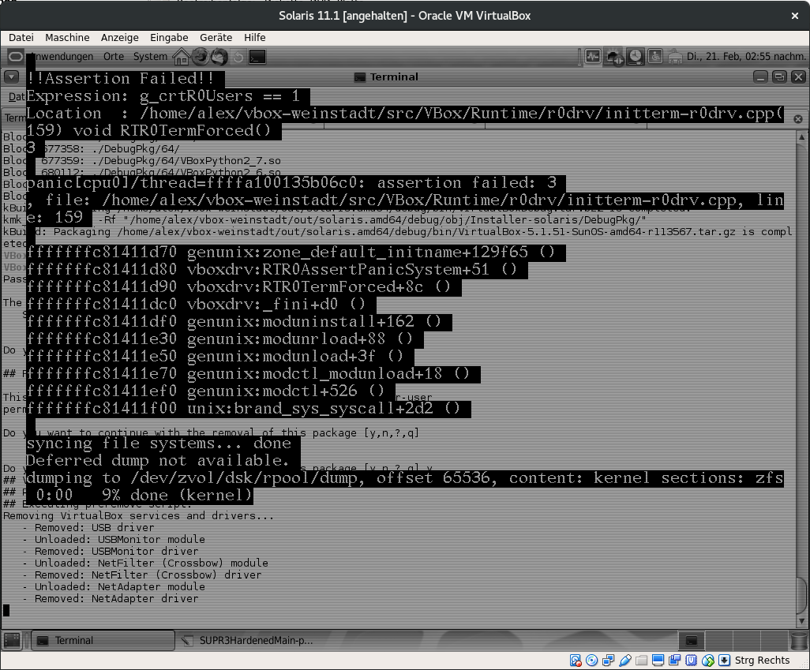Open the system monitor applet
Viewport: 810px width, 670px height.
(593, 56)
